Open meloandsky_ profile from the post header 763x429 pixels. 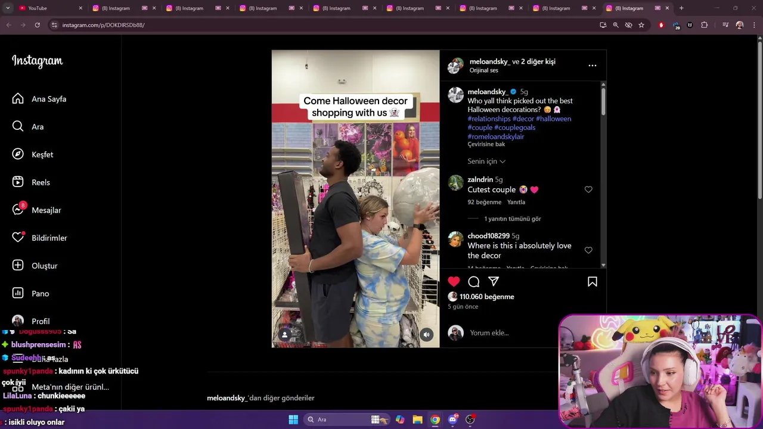pyautogui.click(x=489, y=61)
